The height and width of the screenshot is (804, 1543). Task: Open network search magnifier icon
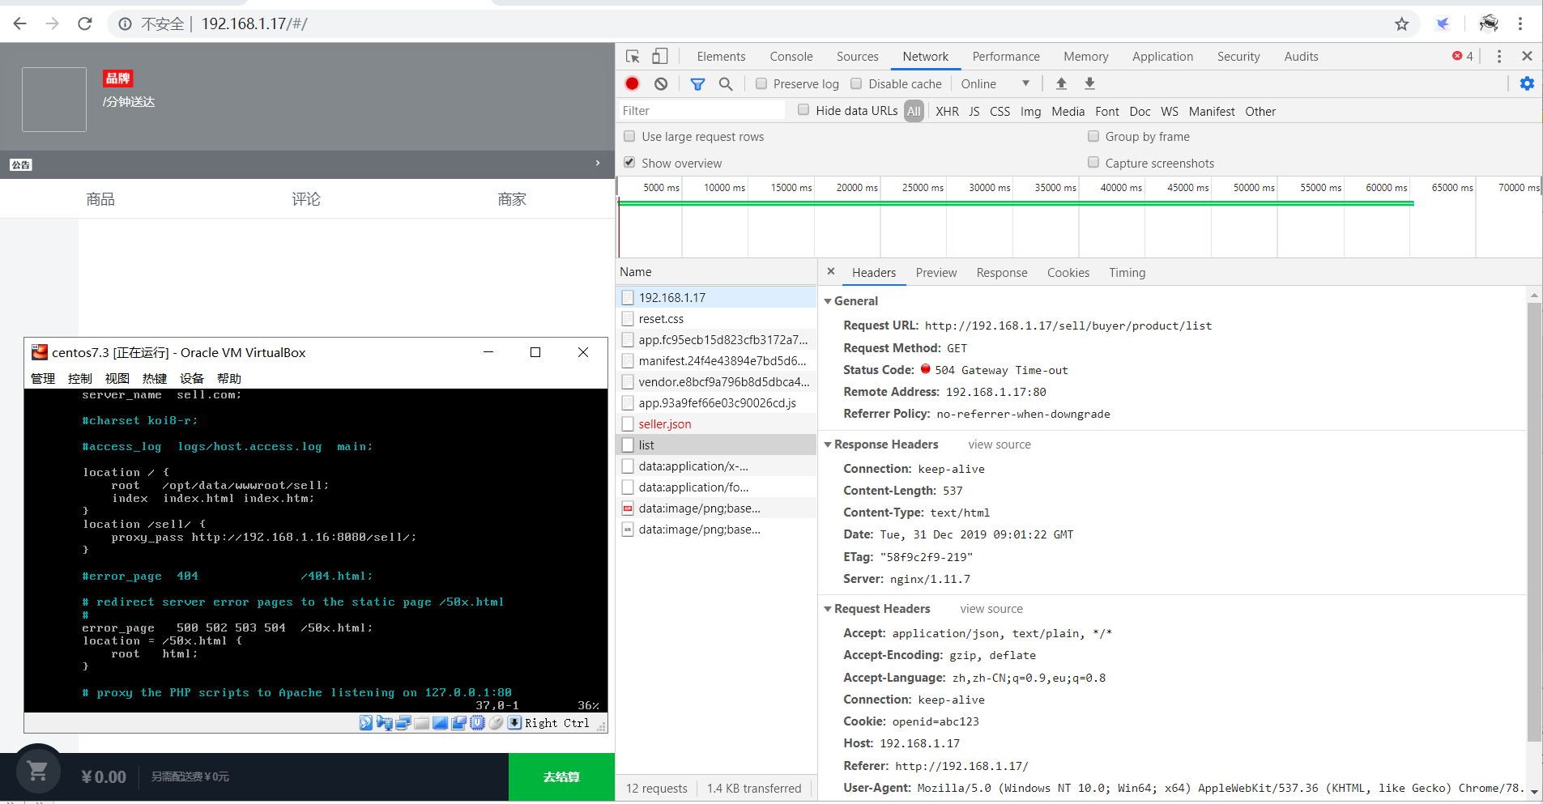click(x=726, y=83)
